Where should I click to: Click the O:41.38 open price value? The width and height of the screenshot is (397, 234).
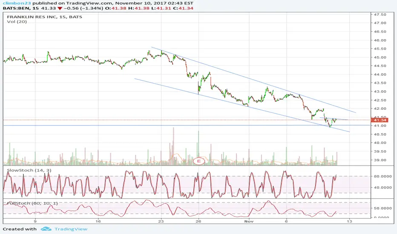(116, 9)
